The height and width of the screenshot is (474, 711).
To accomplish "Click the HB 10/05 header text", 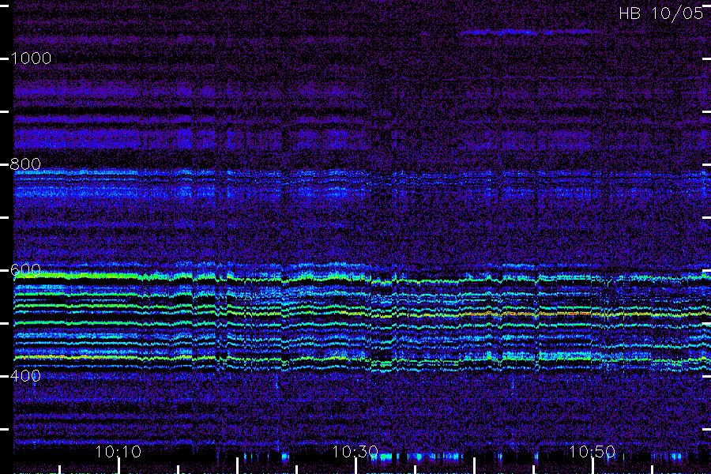I will (660, 13).
